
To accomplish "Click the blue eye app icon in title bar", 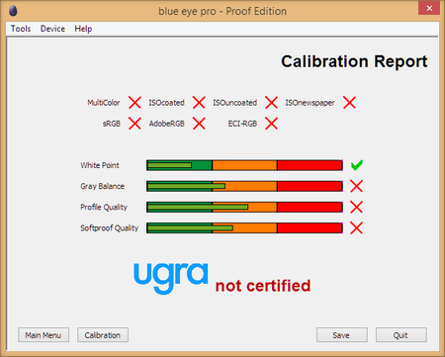I will 13,11.
